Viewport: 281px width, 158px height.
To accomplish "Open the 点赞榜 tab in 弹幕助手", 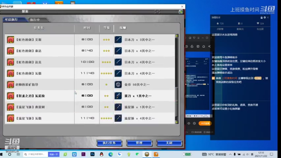I will click(x=220, y=29).
